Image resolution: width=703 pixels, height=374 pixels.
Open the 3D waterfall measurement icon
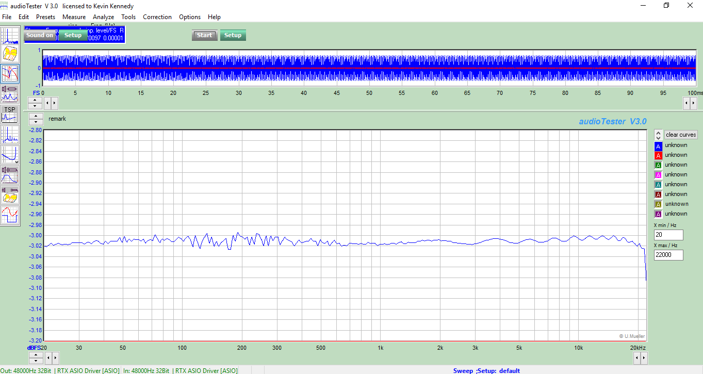pyautogui.click(x=10, y=53)
